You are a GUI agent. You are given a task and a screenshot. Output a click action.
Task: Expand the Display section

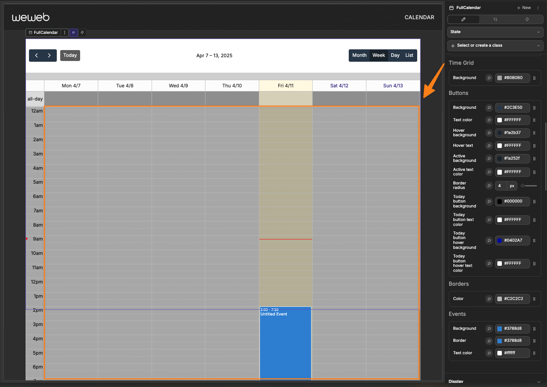495,381
